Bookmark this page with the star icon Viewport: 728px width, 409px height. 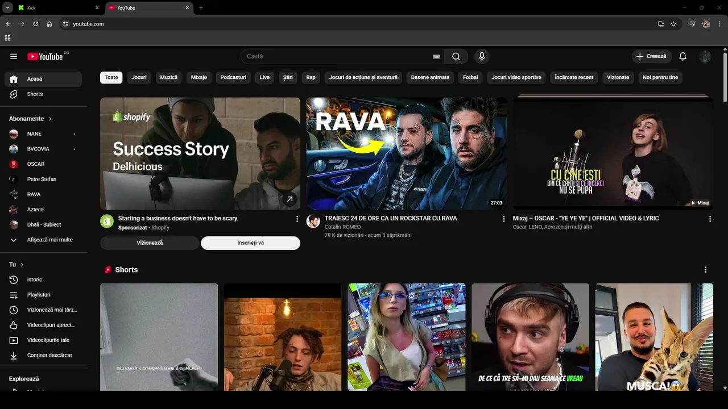673,24
